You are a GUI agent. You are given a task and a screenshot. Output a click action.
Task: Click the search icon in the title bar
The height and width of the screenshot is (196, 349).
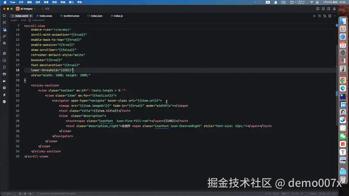pyautogui.click(x=42, y=9)
